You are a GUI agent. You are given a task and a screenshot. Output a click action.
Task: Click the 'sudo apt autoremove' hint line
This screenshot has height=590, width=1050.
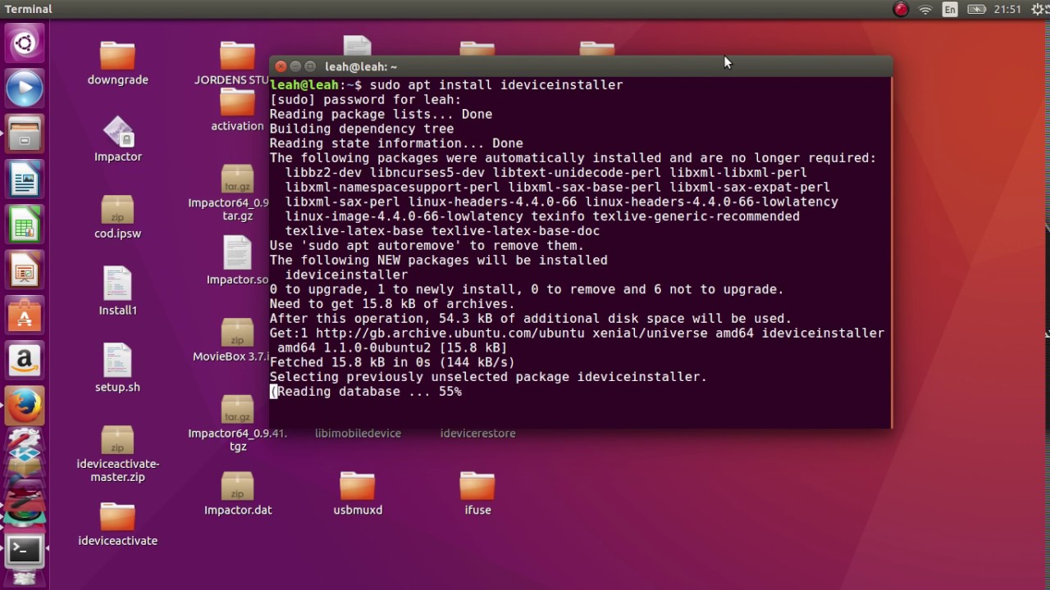427,246
